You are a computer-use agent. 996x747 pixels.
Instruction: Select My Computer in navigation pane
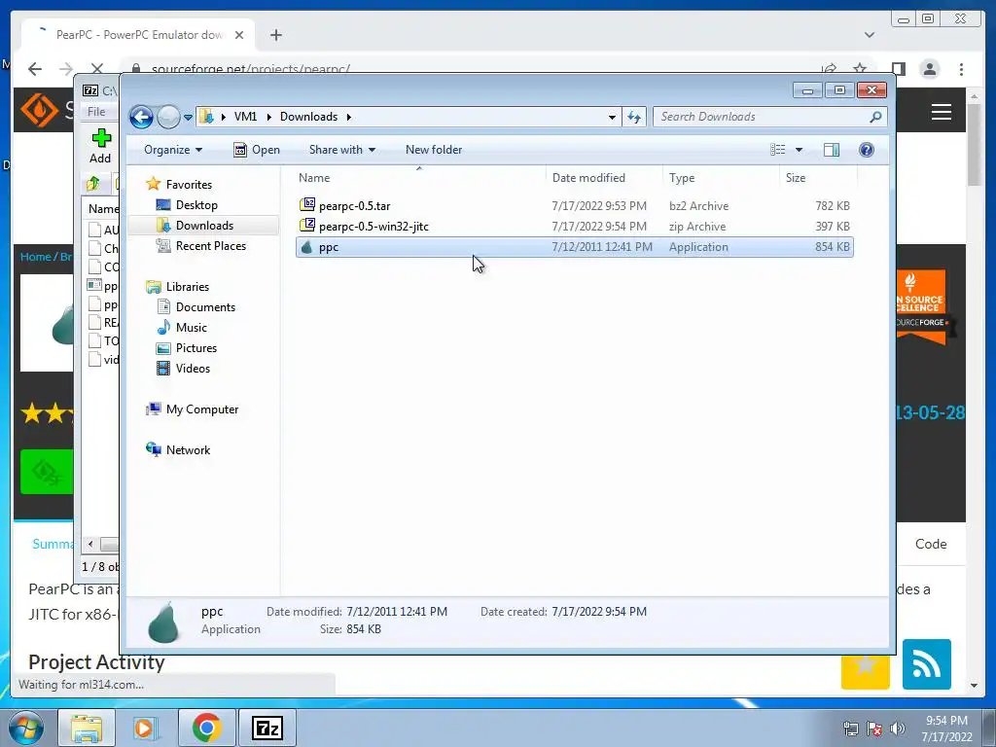pyautogui.click(x=201, y=409)
